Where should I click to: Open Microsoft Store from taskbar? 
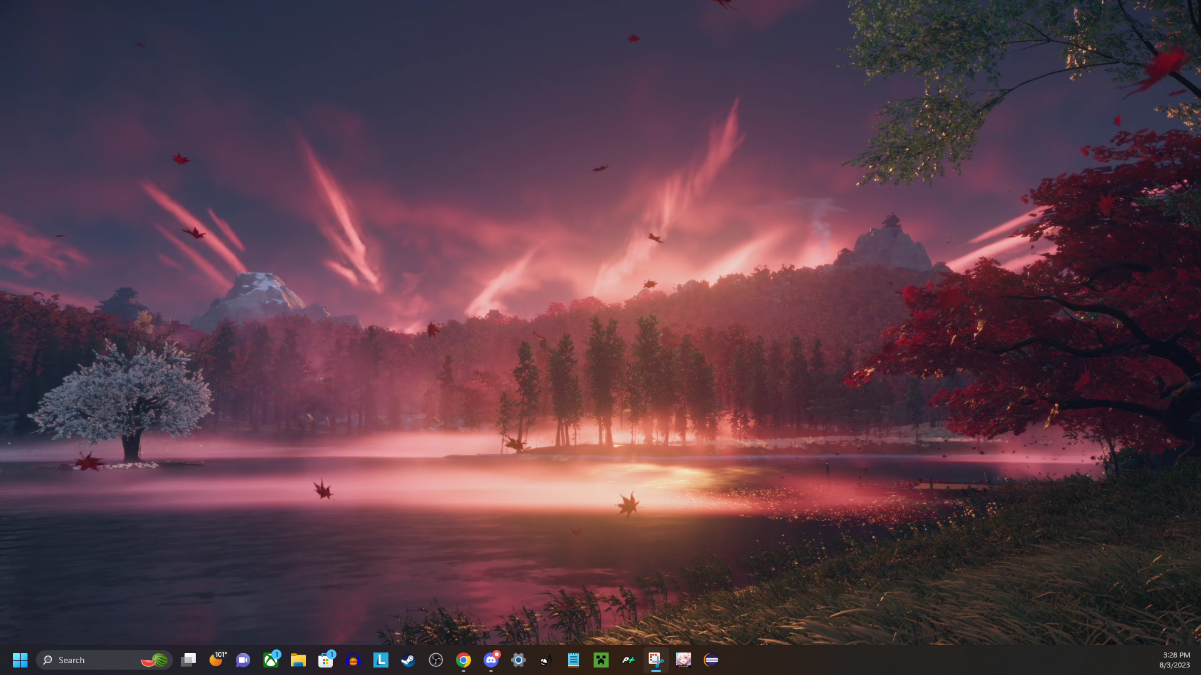(326, 660)
